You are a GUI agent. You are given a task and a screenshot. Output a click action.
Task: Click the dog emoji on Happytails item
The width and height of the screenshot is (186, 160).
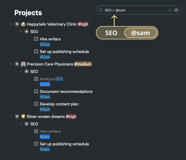pyautogui.click(x=23, y=24)
